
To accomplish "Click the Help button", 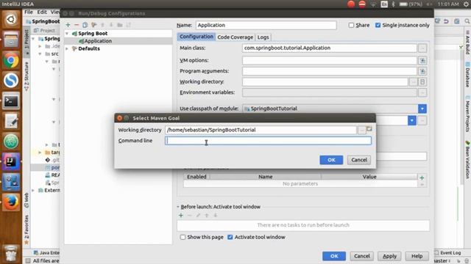I will click(417, 256).
